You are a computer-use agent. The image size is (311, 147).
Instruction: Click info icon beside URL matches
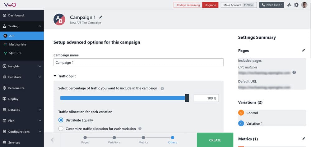(294, 73)
